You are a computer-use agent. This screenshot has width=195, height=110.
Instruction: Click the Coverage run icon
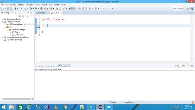tap(36, 9)
